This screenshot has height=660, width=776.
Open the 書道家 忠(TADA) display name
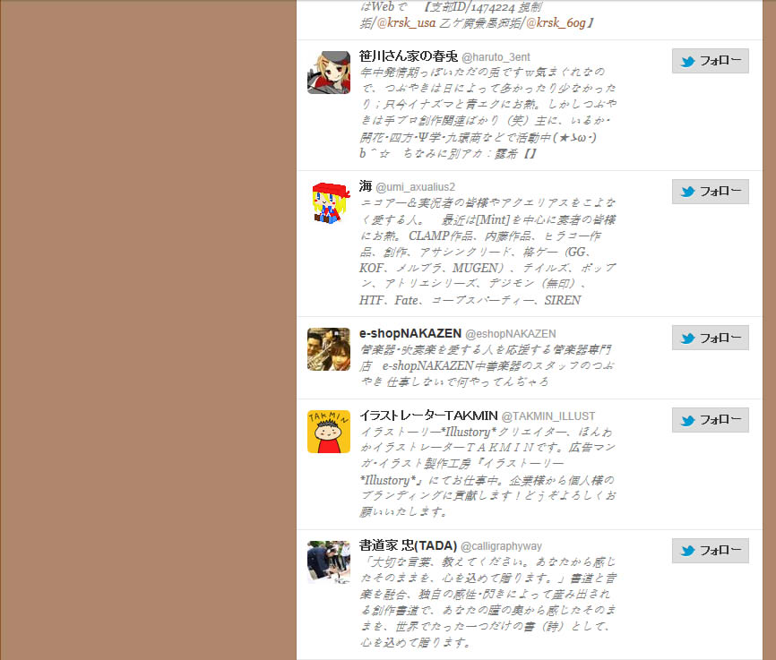408,545
